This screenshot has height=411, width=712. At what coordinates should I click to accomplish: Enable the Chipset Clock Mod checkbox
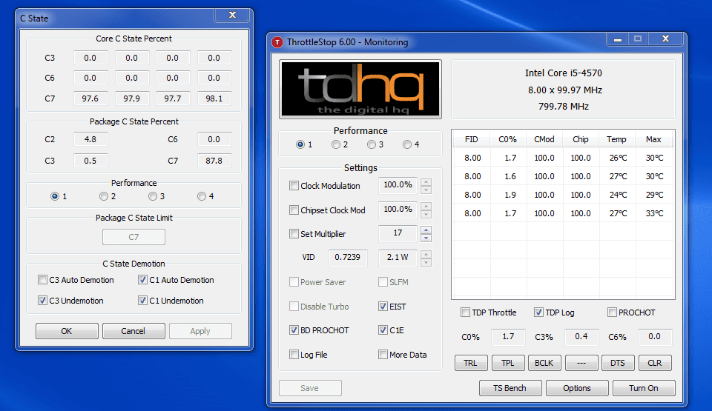[294, 210]
